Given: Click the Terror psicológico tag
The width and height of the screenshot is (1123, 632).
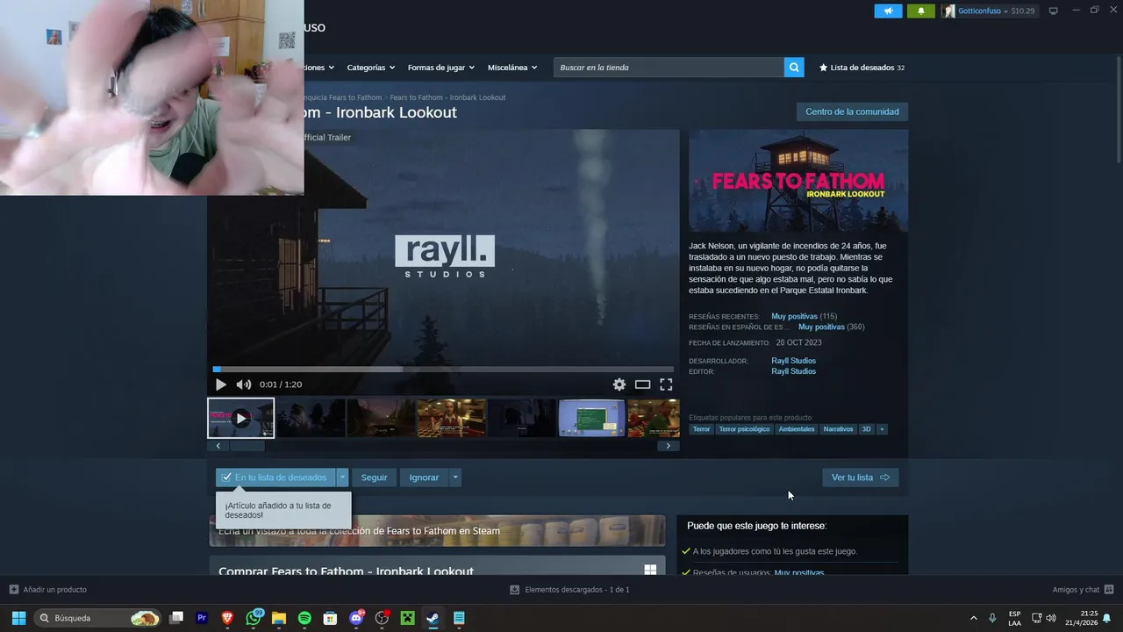Looking at the screenshot, I should (744, 429).
